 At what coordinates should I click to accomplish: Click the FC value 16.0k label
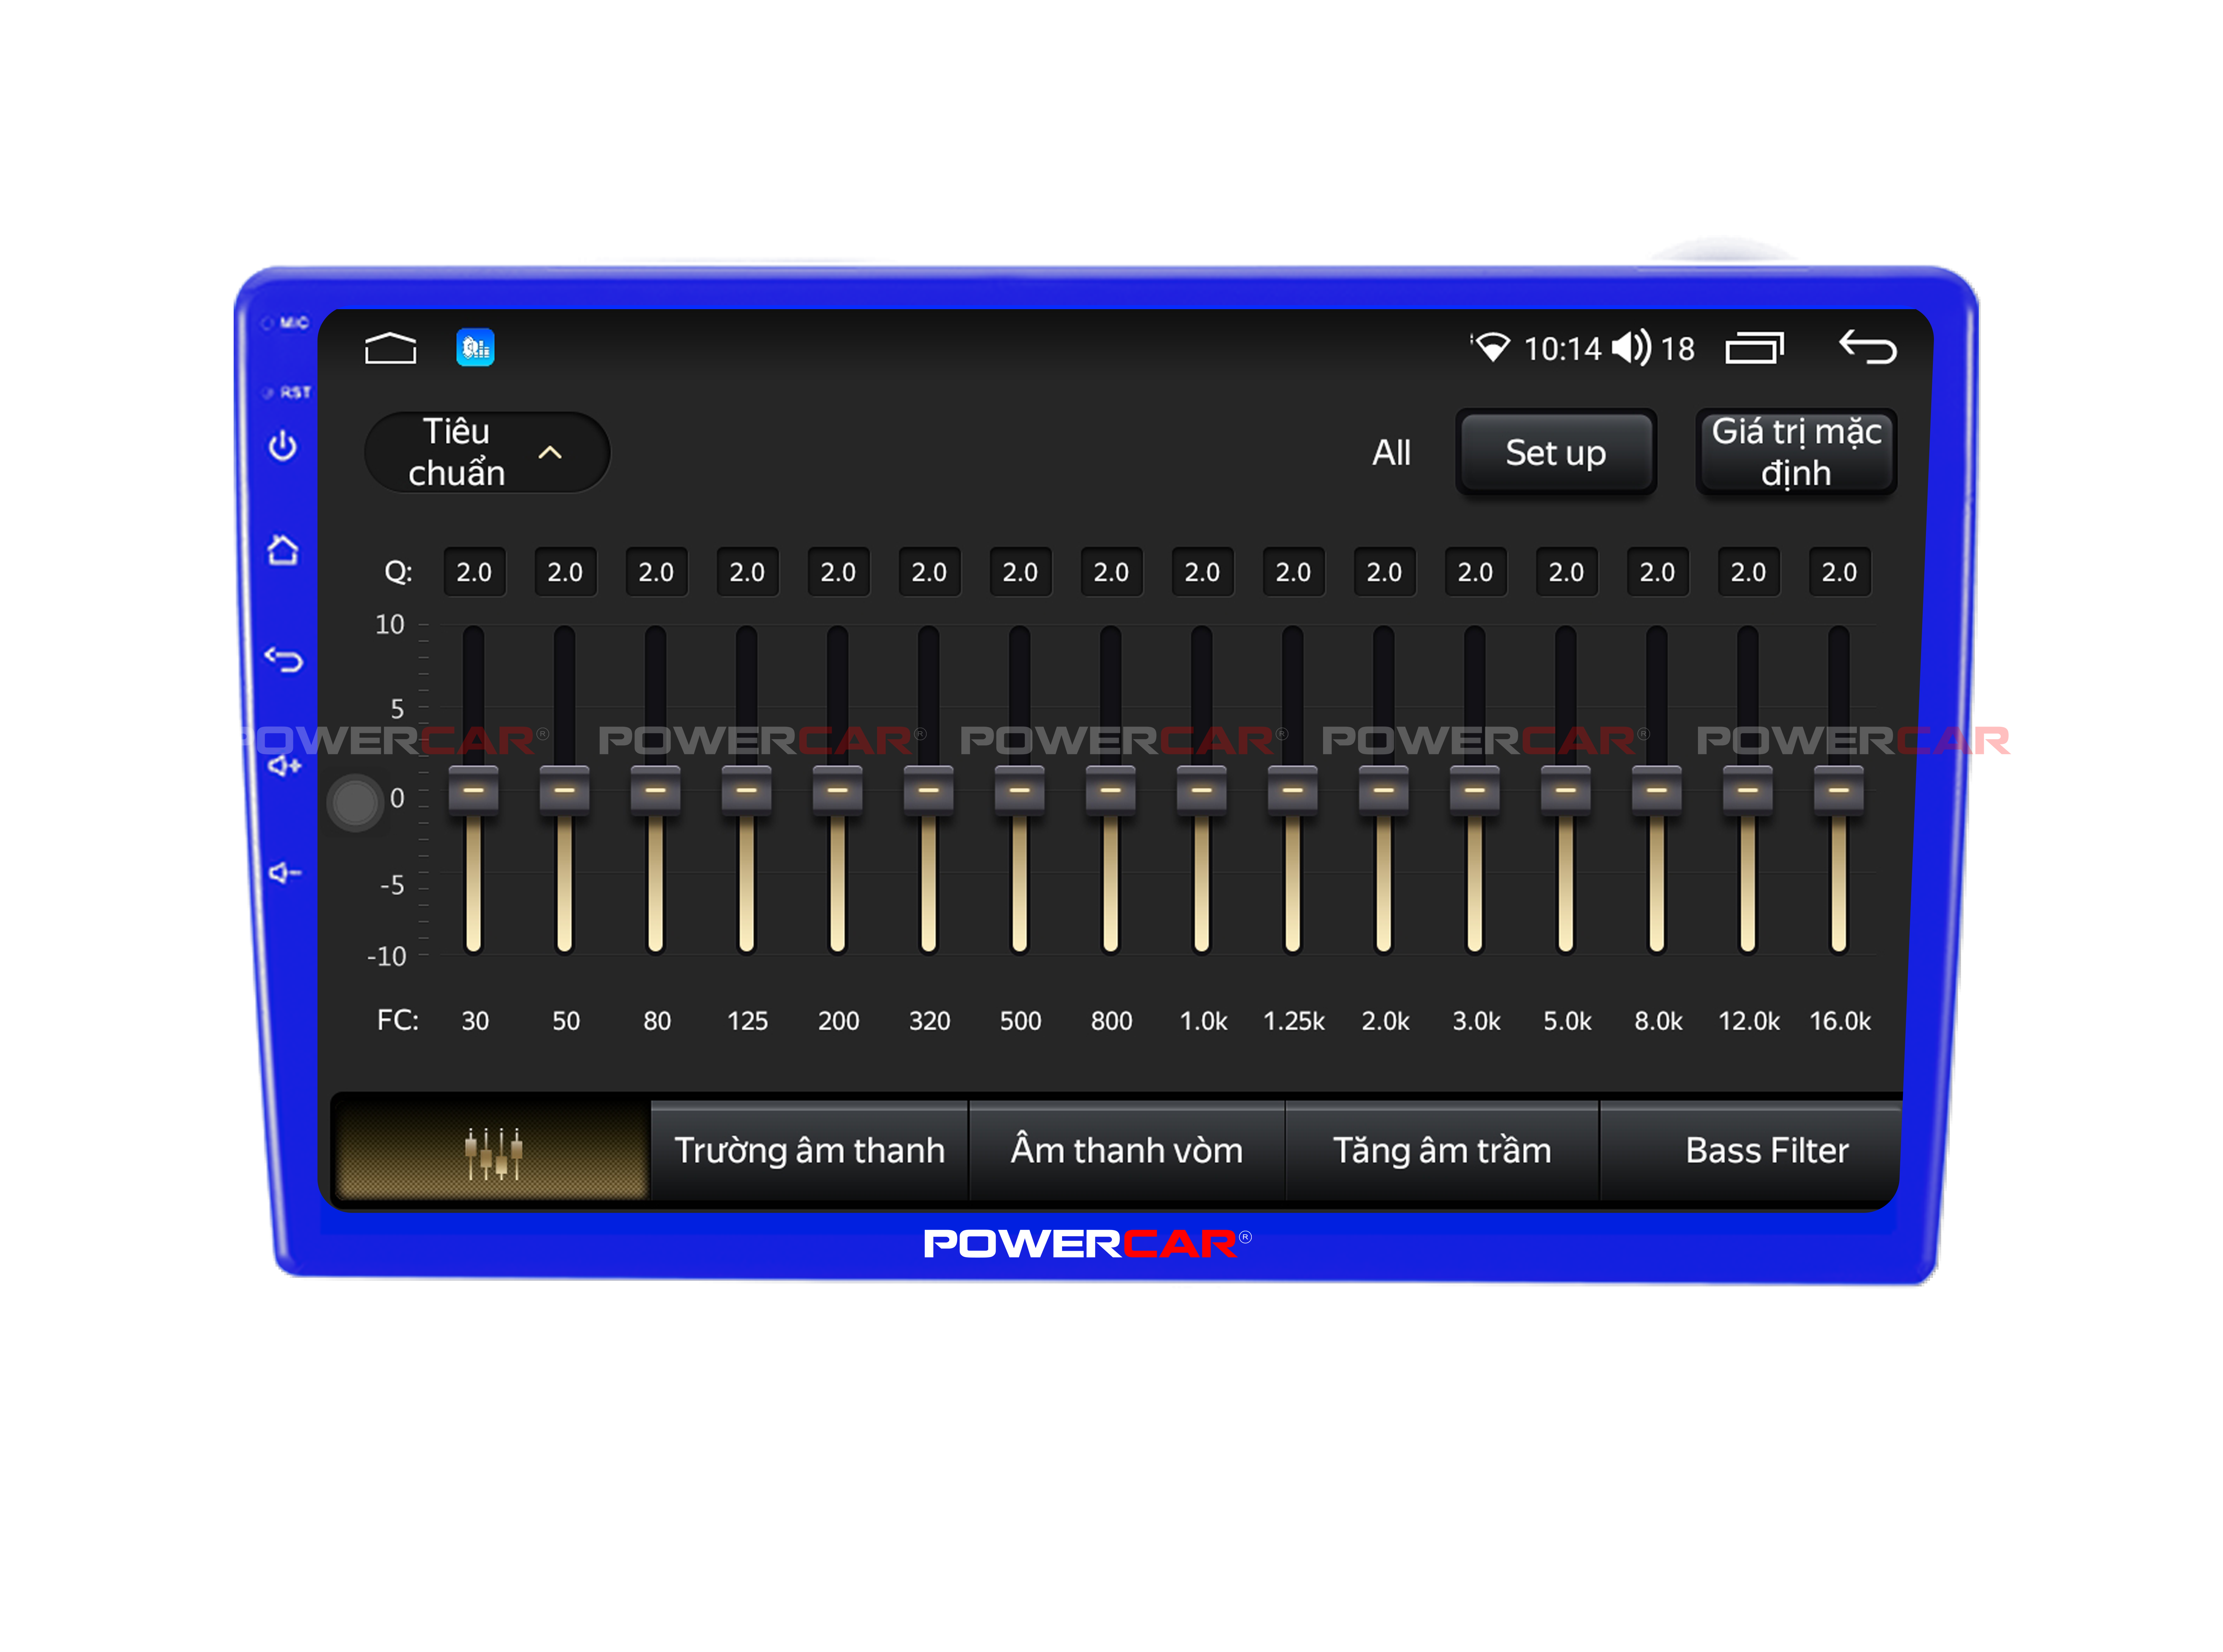(x=1840, y=1021)
